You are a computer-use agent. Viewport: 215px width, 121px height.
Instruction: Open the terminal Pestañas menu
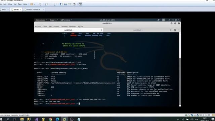pyautogui.click(x=73, y=27)
